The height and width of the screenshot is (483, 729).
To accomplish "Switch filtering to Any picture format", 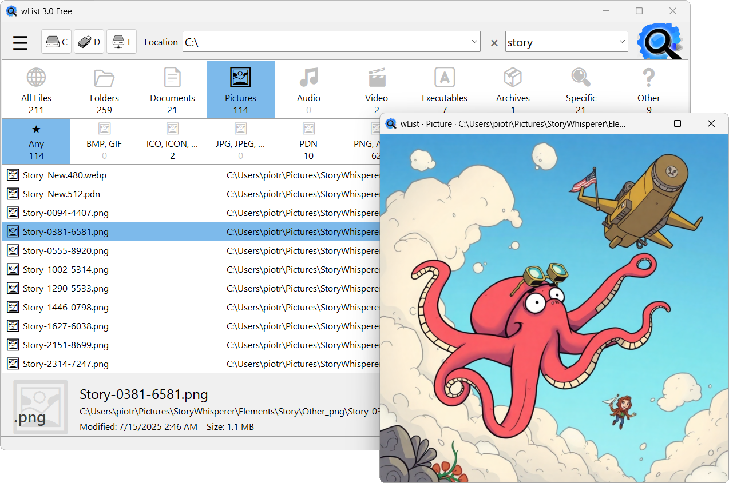I will tap(36, 141).
